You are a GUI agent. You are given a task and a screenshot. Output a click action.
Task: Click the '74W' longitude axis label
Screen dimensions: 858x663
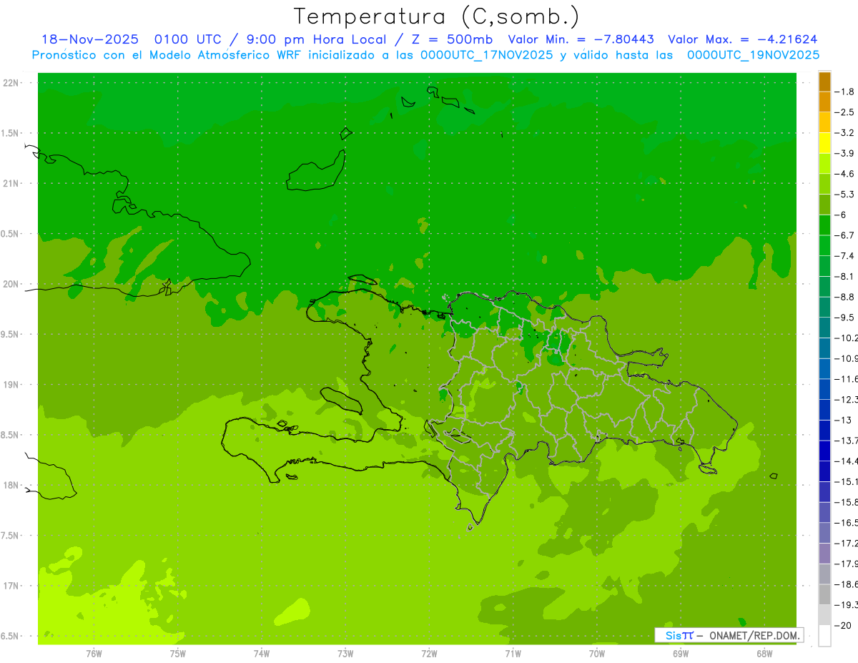tap(261, 653)
